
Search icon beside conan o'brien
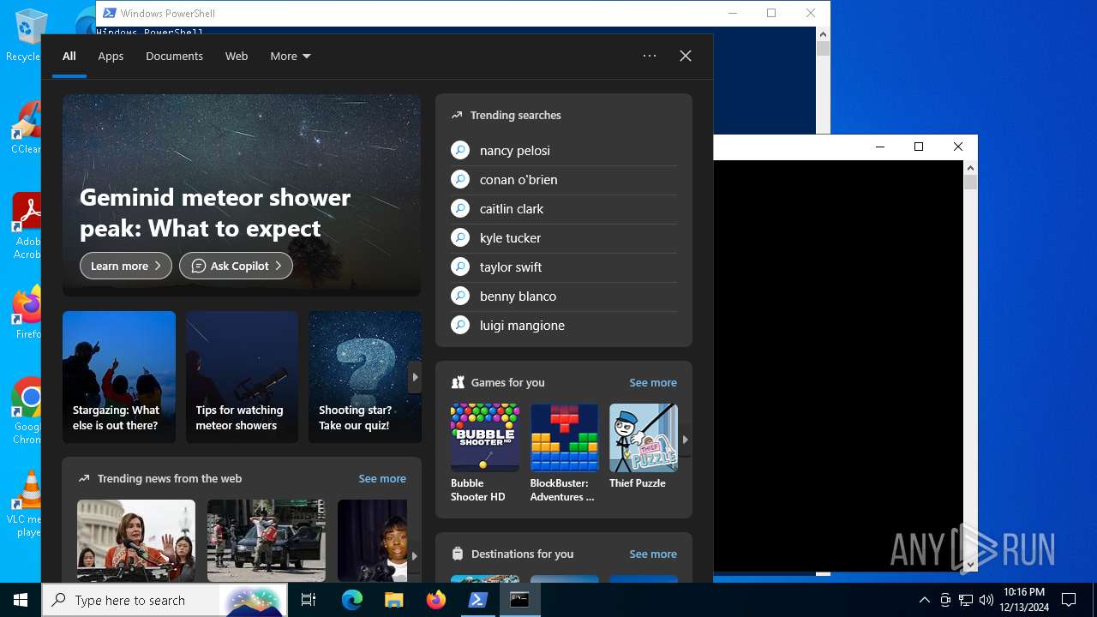click(x=460, y=179)
